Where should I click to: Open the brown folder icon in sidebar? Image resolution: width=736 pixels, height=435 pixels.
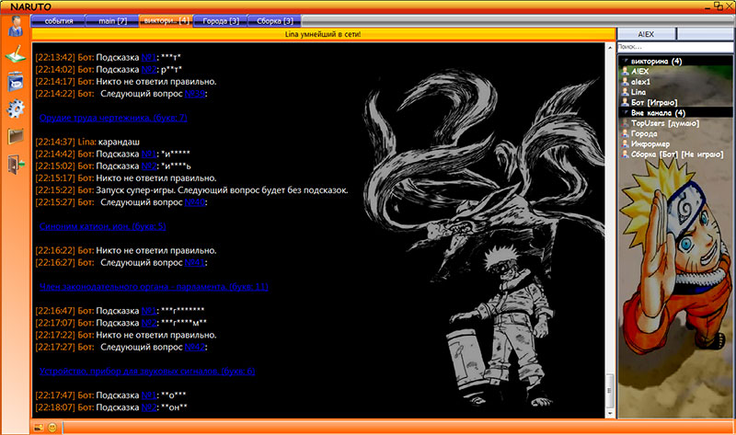(x=15, y=136)
